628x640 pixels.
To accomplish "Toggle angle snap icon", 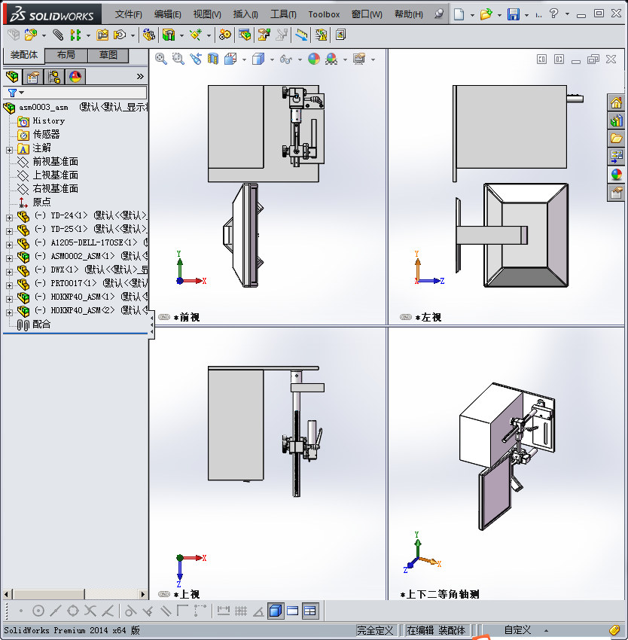I will pos(258,611).
